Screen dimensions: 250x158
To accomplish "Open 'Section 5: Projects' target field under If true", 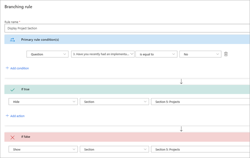I will 201,102.
